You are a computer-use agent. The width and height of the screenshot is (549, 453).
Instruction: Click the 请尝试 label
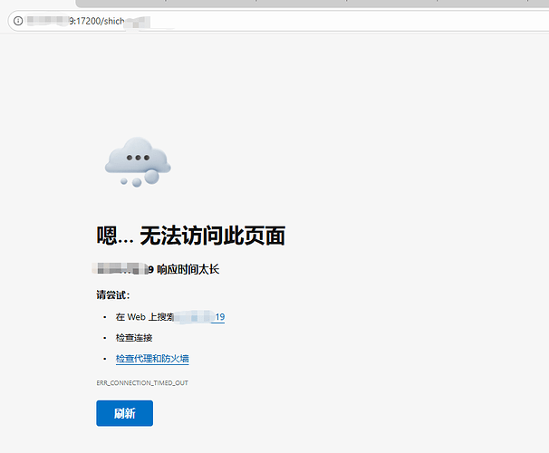[113, 295]
